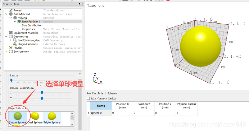The width and height of the screenshot is (249, 131).
Task: Click the Physical Radius value cell '1'
Action: pyautogui.click(x=187, y=113)
